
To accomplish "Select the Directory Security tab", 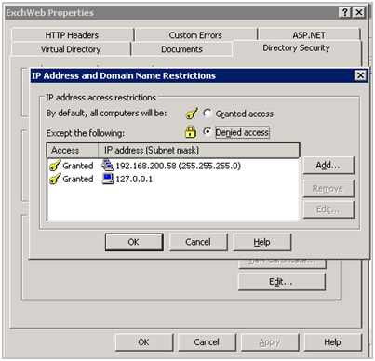I will [x=297, y=48].
